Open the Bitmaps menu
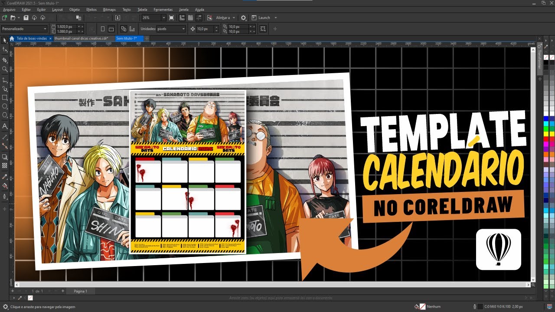The width and height of the screenshot is (555, 312). pyautogui.click(x=109, y=9)
